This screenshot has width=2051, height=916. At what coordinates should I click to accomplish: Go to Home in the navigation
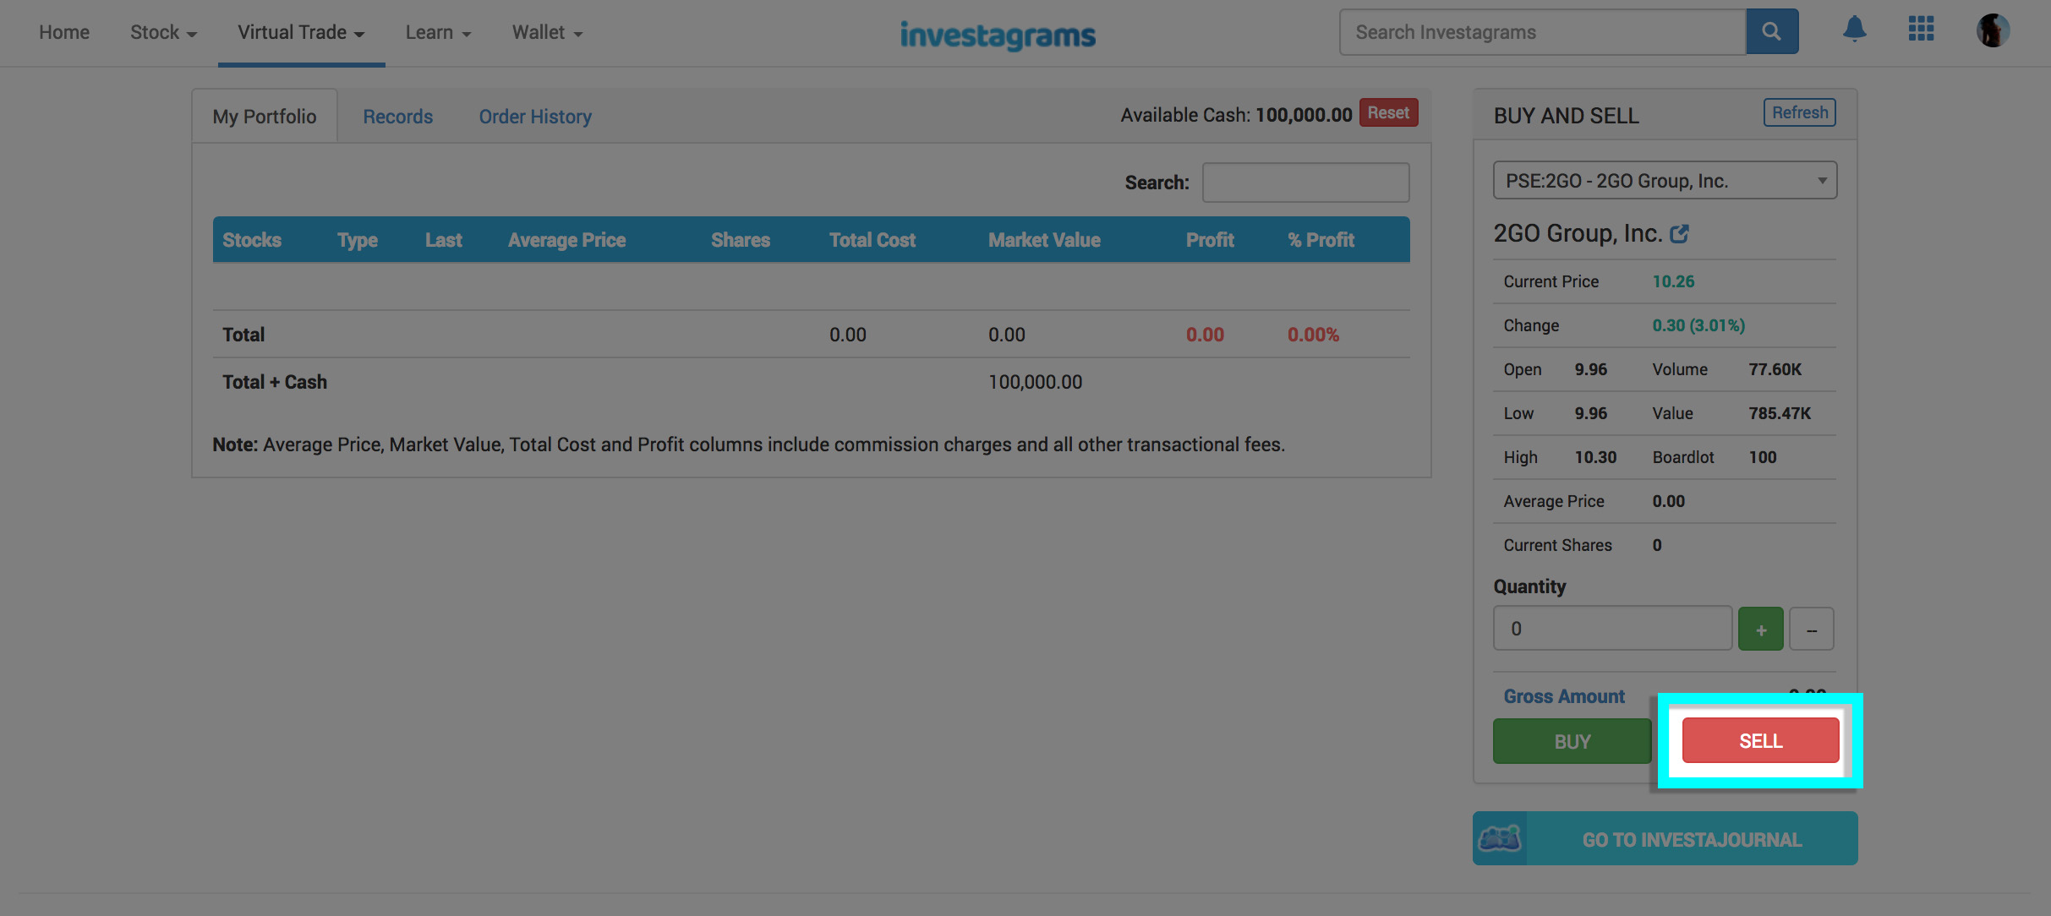click(64, 32)
